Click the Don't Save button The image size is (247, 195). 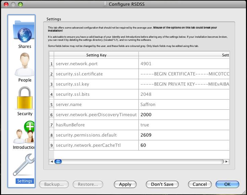(162, 184)
